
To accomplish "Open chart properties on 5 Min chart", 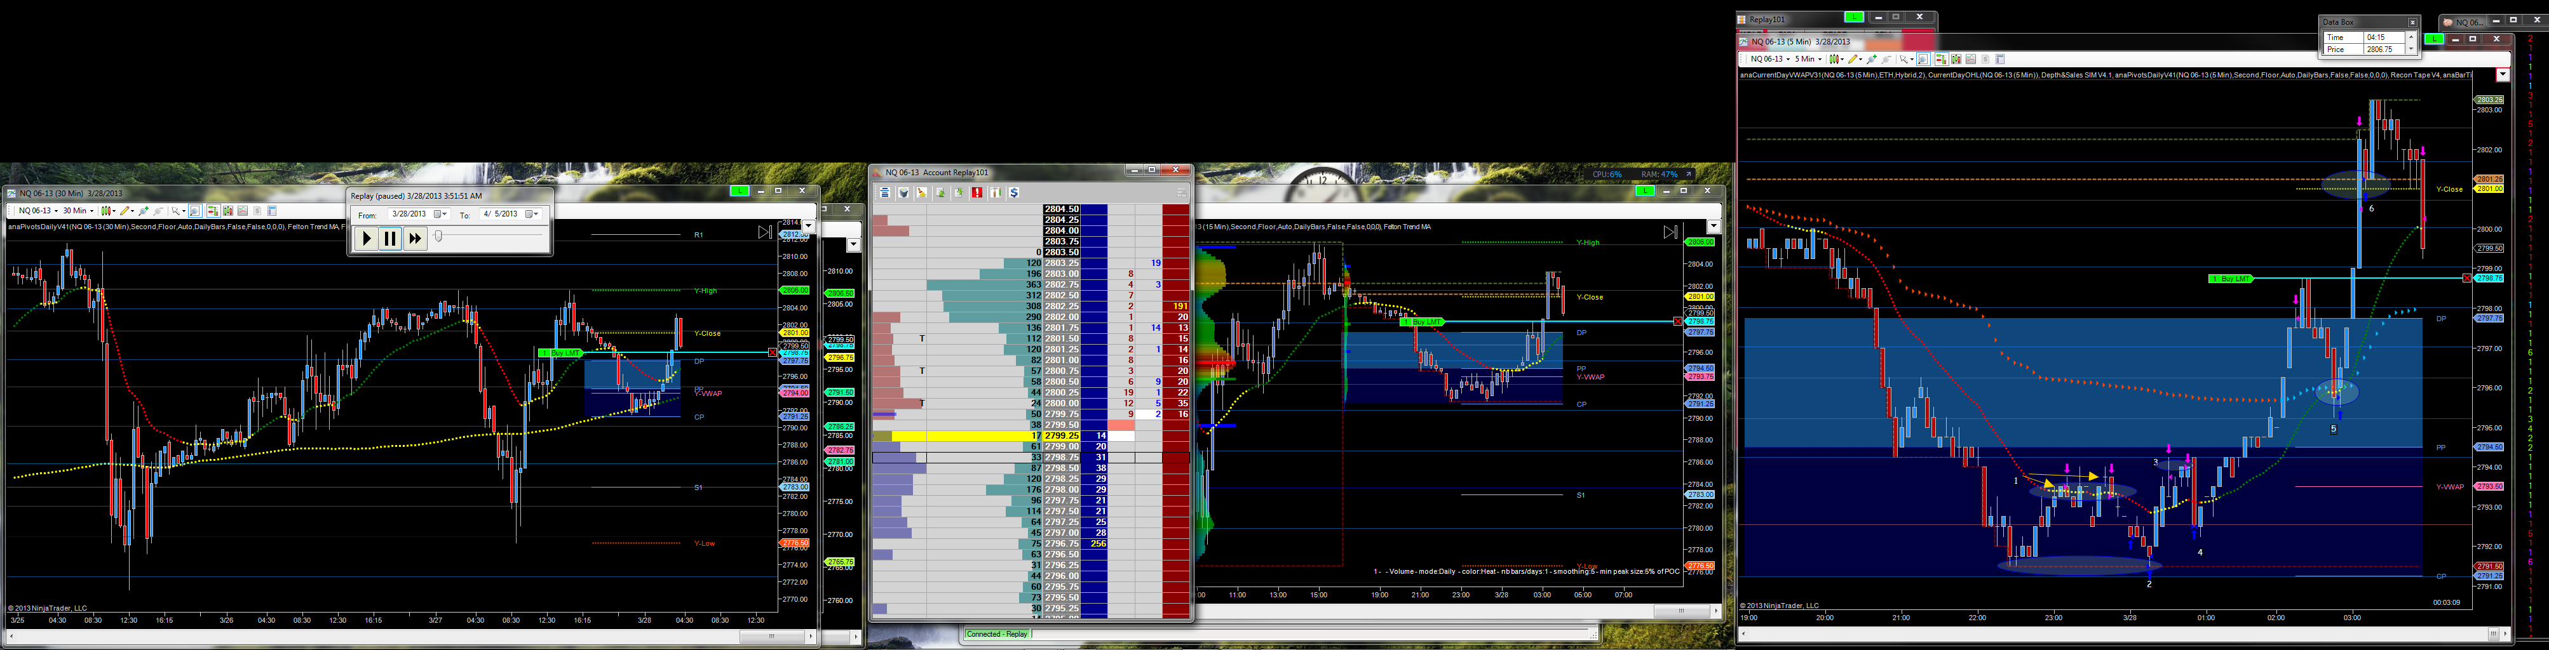I will [x=2000, y=60].
